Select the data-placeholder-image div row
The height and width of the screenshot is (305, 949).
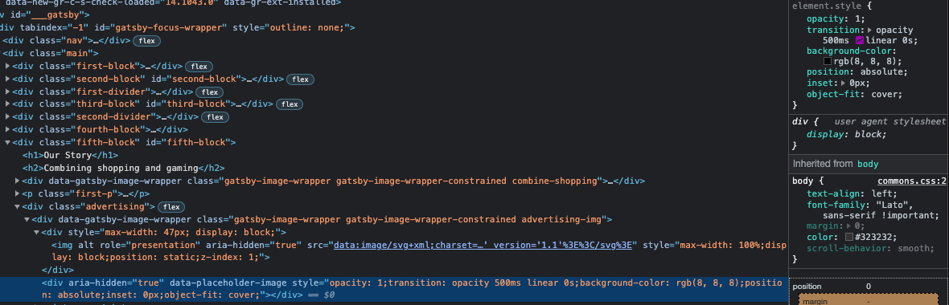(x=393, y=289)
